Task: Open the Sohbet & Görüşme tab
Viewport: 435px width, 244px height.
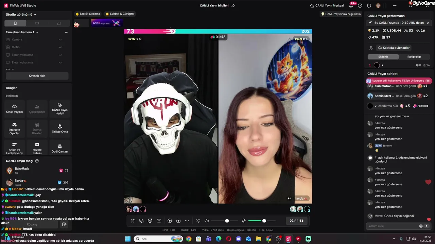Action: click(x=120, y=14)
